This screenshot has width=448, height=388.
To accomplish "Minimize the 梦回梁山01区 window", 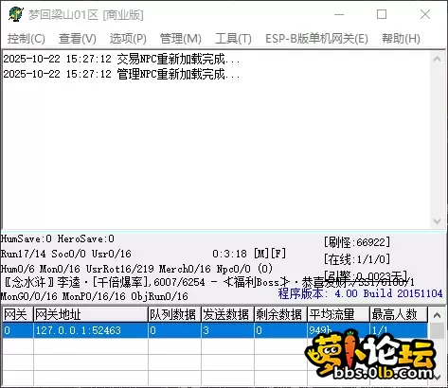I will 339,14.
